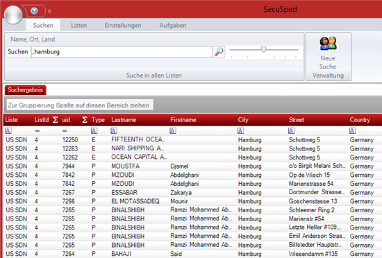Open the Liste column filter icon
This screenshot has height=258, width=382.
pyautogui.click(x=8, y=131)
